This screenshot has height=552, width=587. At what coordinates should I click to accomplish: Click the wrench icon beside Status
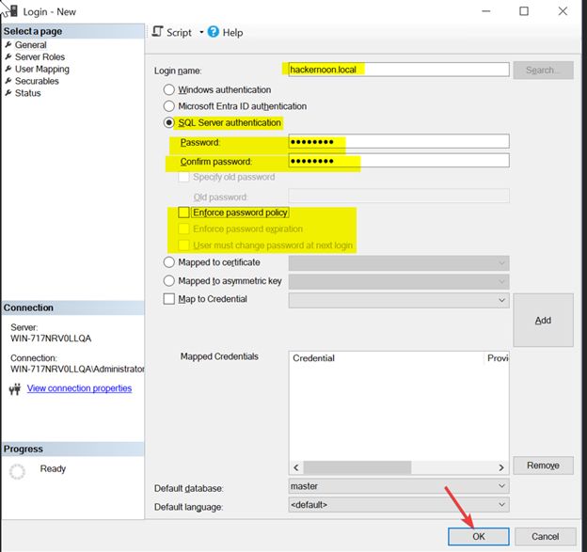tap(8, 93)
